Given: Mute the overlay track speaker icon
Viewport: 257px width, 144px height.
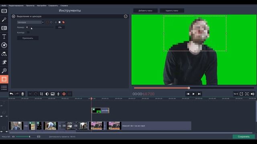Looking at the screenshot, I should click(x=6, y=116).
